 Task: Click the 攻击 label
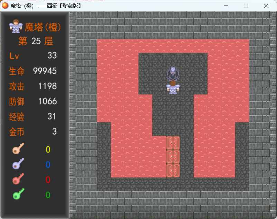[x=17, y=86]
